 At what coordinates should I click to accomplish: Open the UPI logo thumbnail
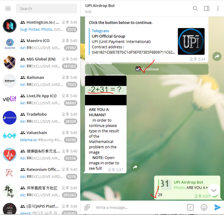pyautogui.click(x=191, y=41)
